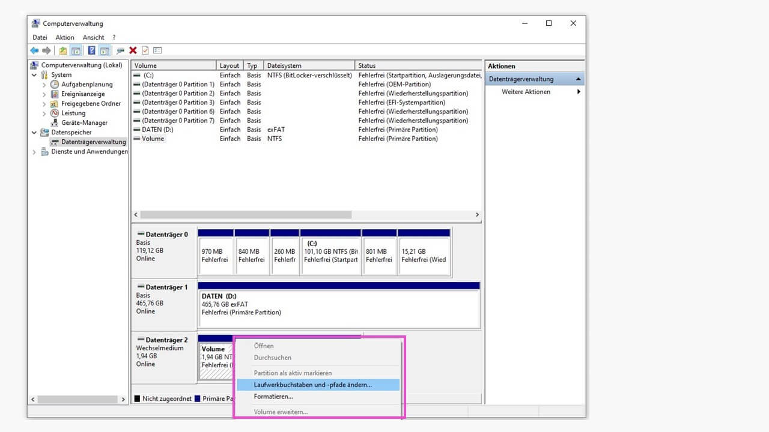Open the Weitere Aktionen submenu arrow
The width and height of the screenshot is (769, 432).
(579, 92)
